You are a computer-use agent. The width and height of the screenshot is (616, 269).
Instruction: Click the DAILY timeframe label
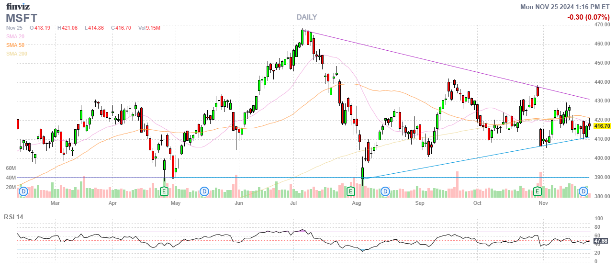306,17
